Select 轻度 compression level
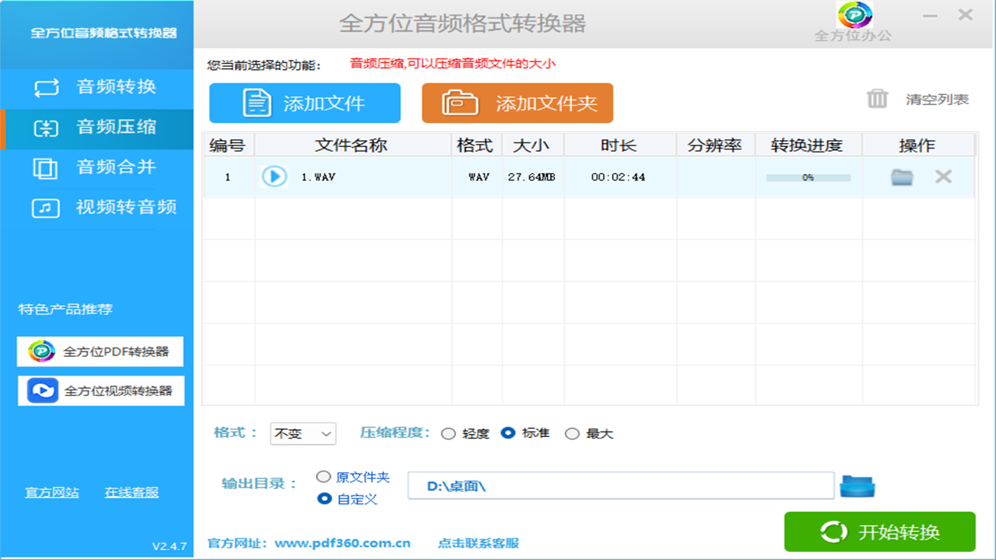The width and height of the screenshot is (996, 560). [x=448, y=434]
